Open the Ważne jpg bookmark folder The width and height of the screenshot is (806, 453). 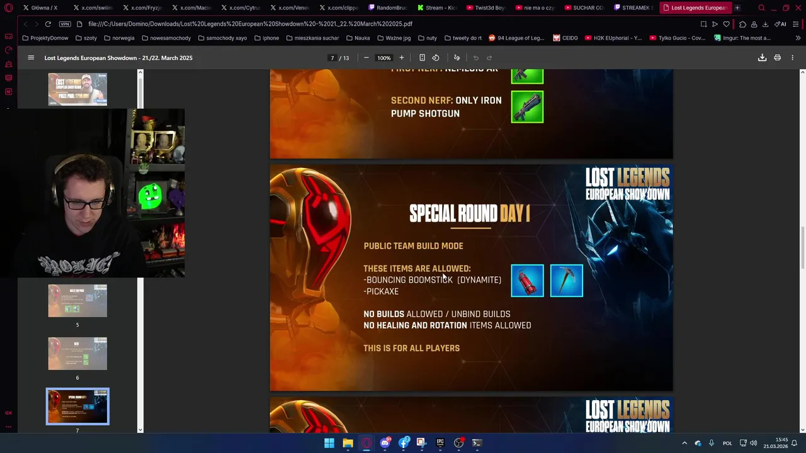(x=394, y=38)
